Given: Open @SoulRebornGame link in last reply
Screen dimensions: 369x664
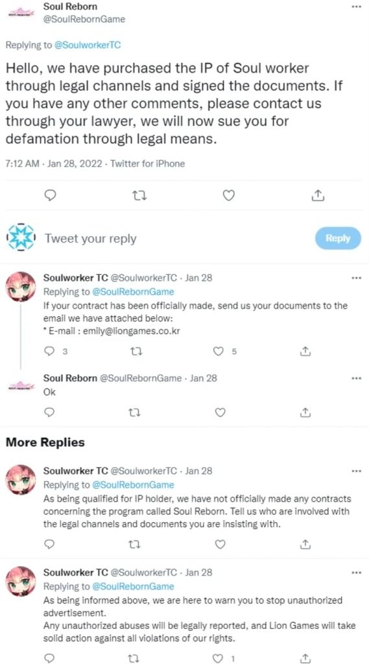Looking at the screenshot, I should click(133, 586).
